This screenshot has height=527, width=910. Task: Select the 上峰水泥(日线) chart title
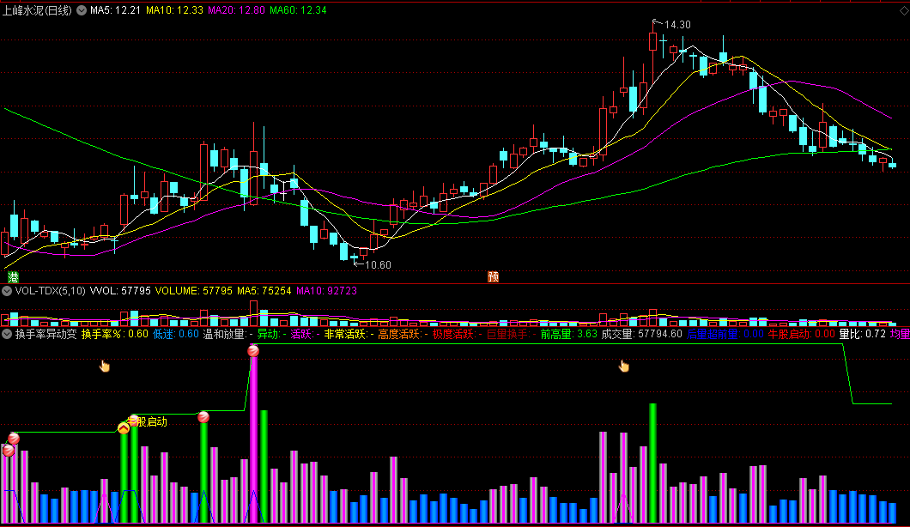pos(38,10)
